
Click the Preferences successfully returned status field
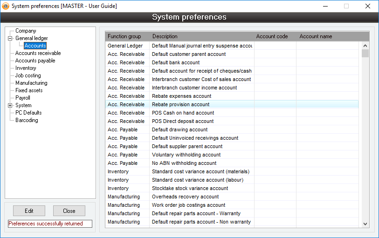point(50,224)
